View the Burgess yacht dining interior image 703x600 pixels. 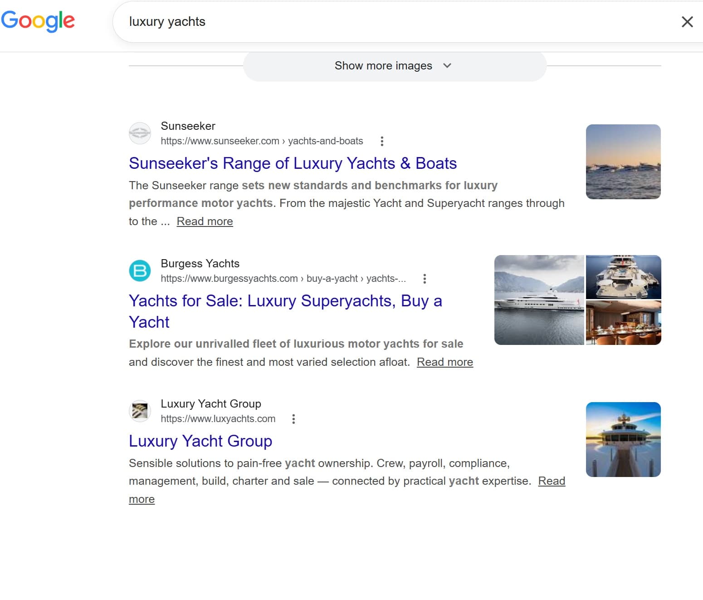click(x=624, y=323)
